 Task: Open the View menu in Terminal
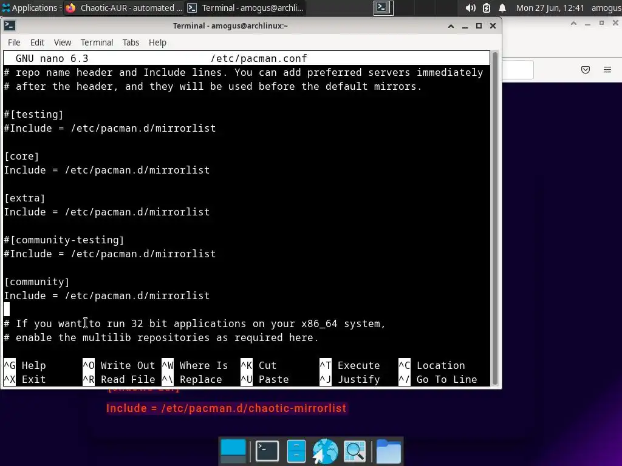(x=63, y=42)
